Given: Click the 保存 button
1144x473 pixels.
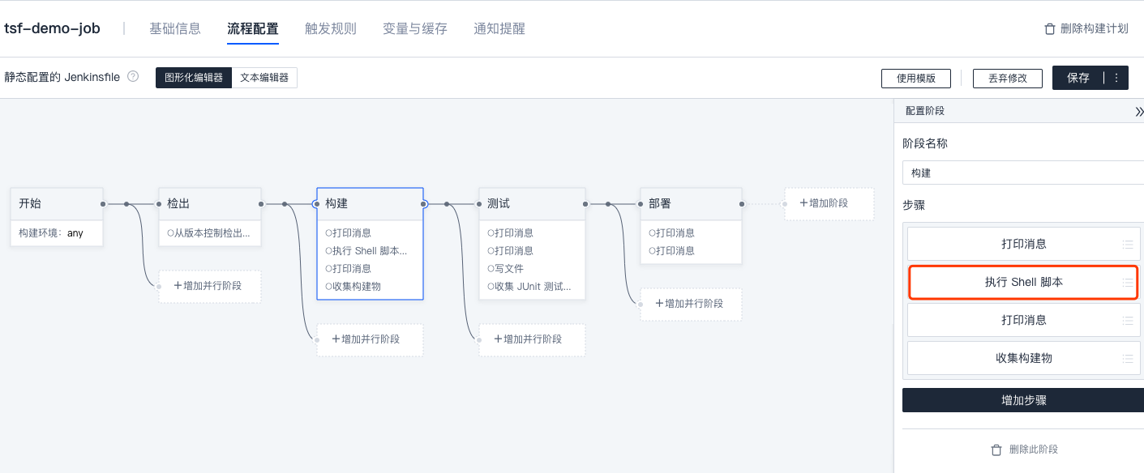Looking at the screenshot, I should (x=1079, y=78).
